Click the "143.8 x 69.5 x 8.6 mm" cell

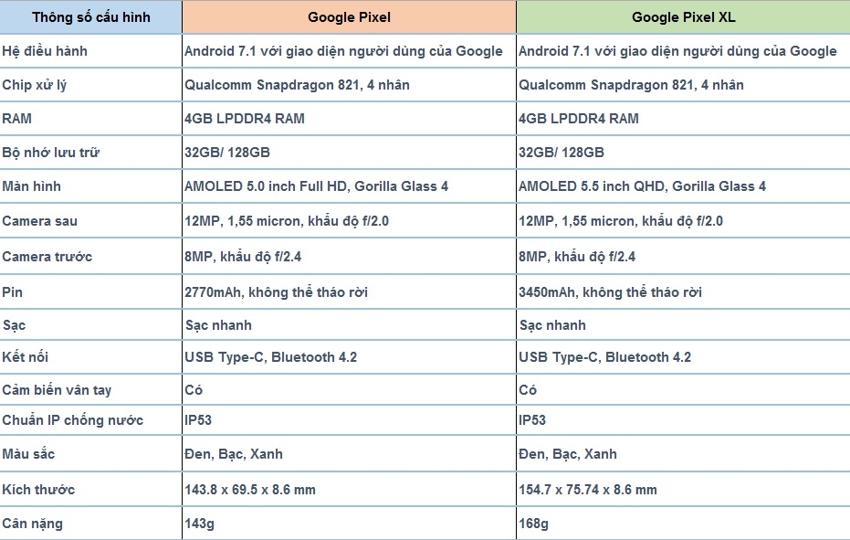pyautogui.click(x=249, y=490)
